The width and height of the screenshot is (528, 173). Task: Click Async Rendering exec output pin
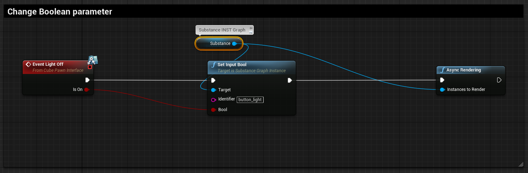point(499,80)
